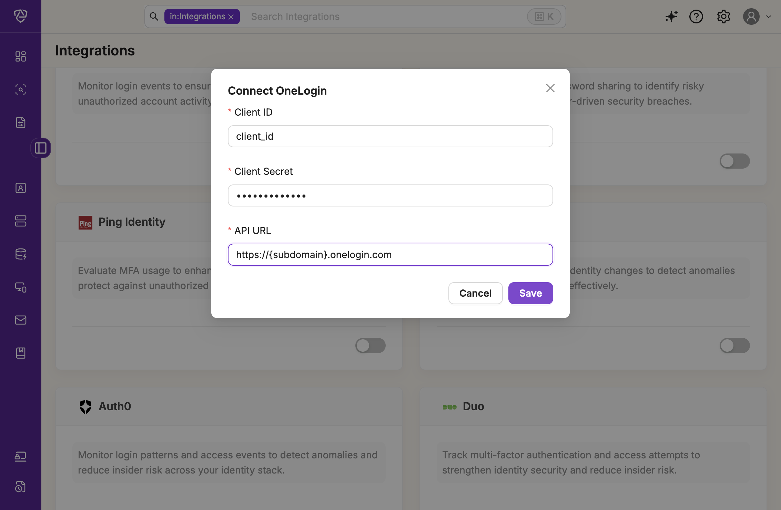Expand the user profile dropdown chevron

click(x=769, y=17)
